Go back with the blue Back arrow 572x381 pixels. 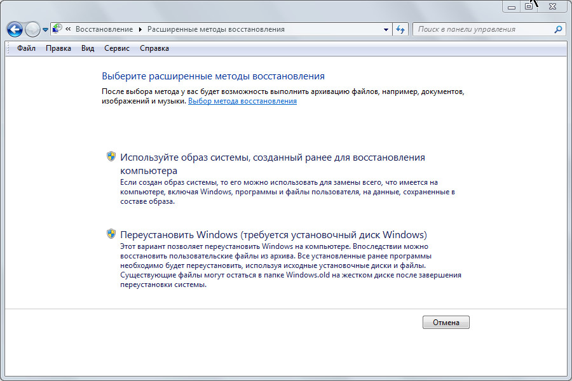pos(15,30)
